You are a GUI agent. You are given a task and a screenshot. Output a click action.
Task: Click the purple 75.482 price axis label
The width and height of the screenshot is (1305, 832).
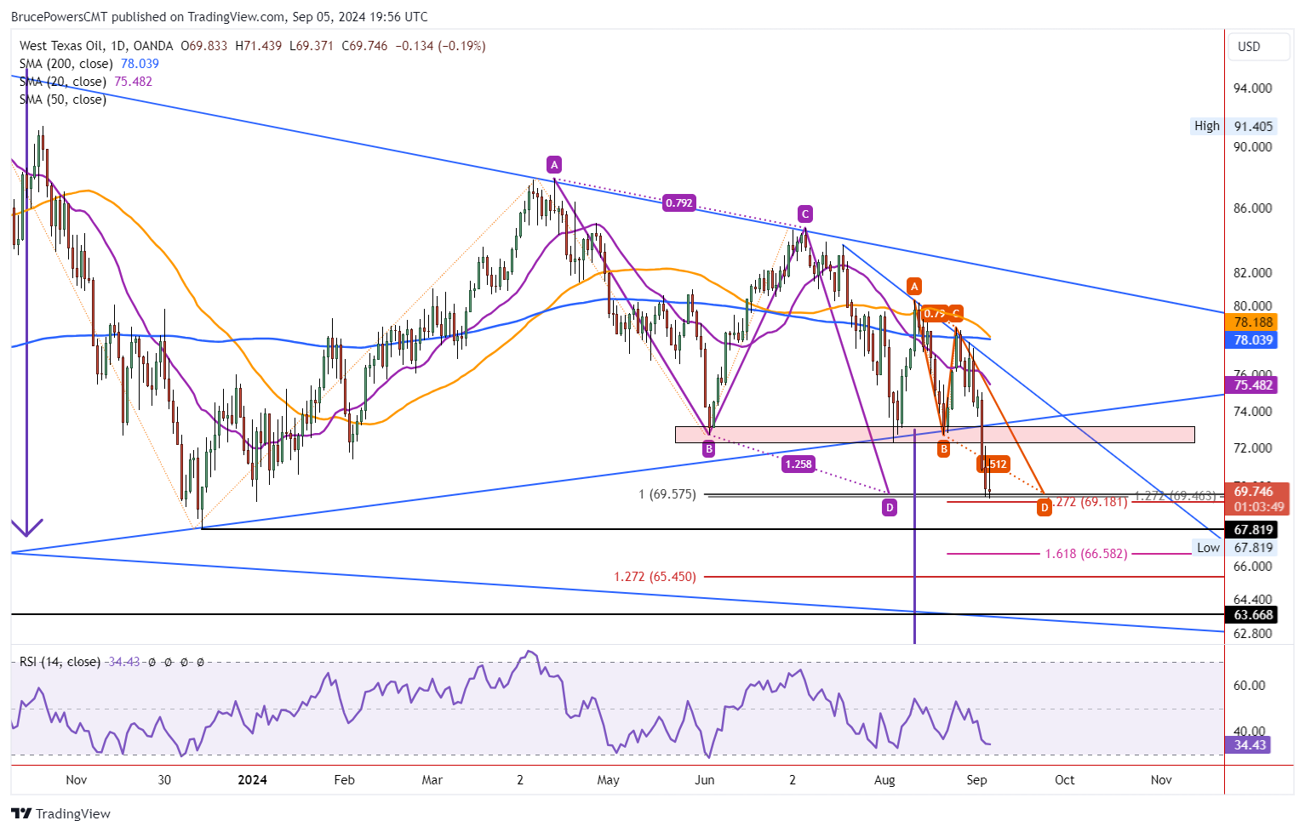[1253, 385]
